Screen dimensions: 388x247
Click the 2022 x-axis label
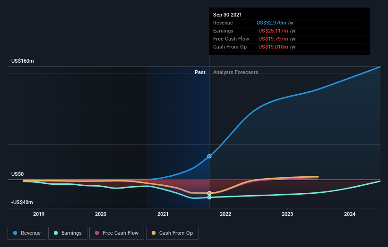[x=225, y=214]
